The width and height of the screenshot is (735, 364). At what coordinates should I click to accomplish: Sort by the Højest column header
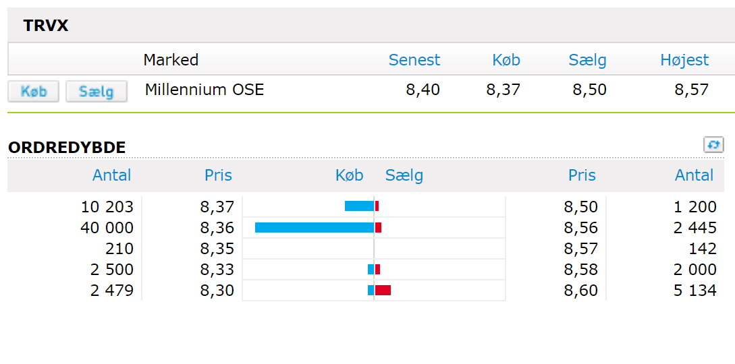684,60
